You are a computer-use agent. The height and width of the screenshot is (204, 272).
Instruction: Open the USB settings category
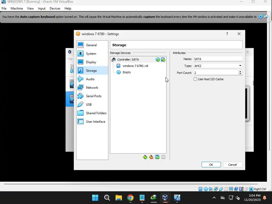tap(92, 105)
